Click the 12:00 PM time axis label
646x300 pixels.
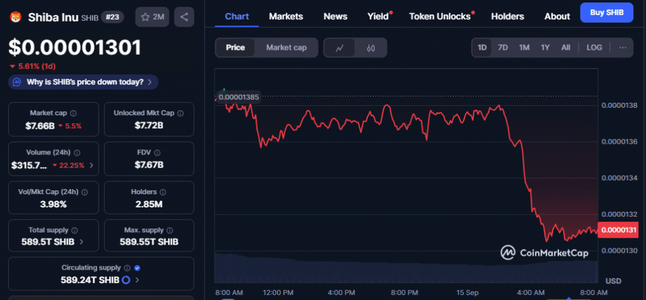[278, 292]
